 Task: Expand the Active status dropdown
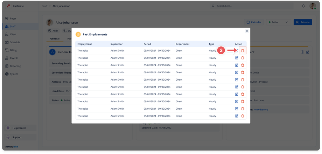click(x=278, y=22)
